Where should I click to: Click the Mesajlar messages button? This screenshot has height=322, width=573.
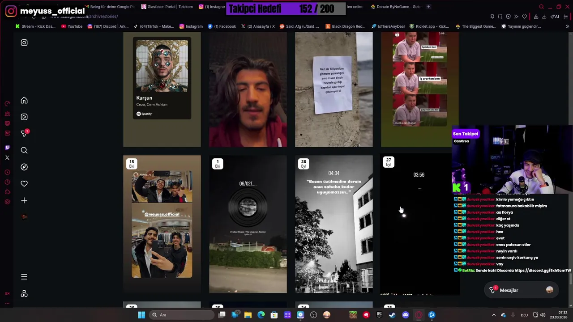(x=522, y=290)
